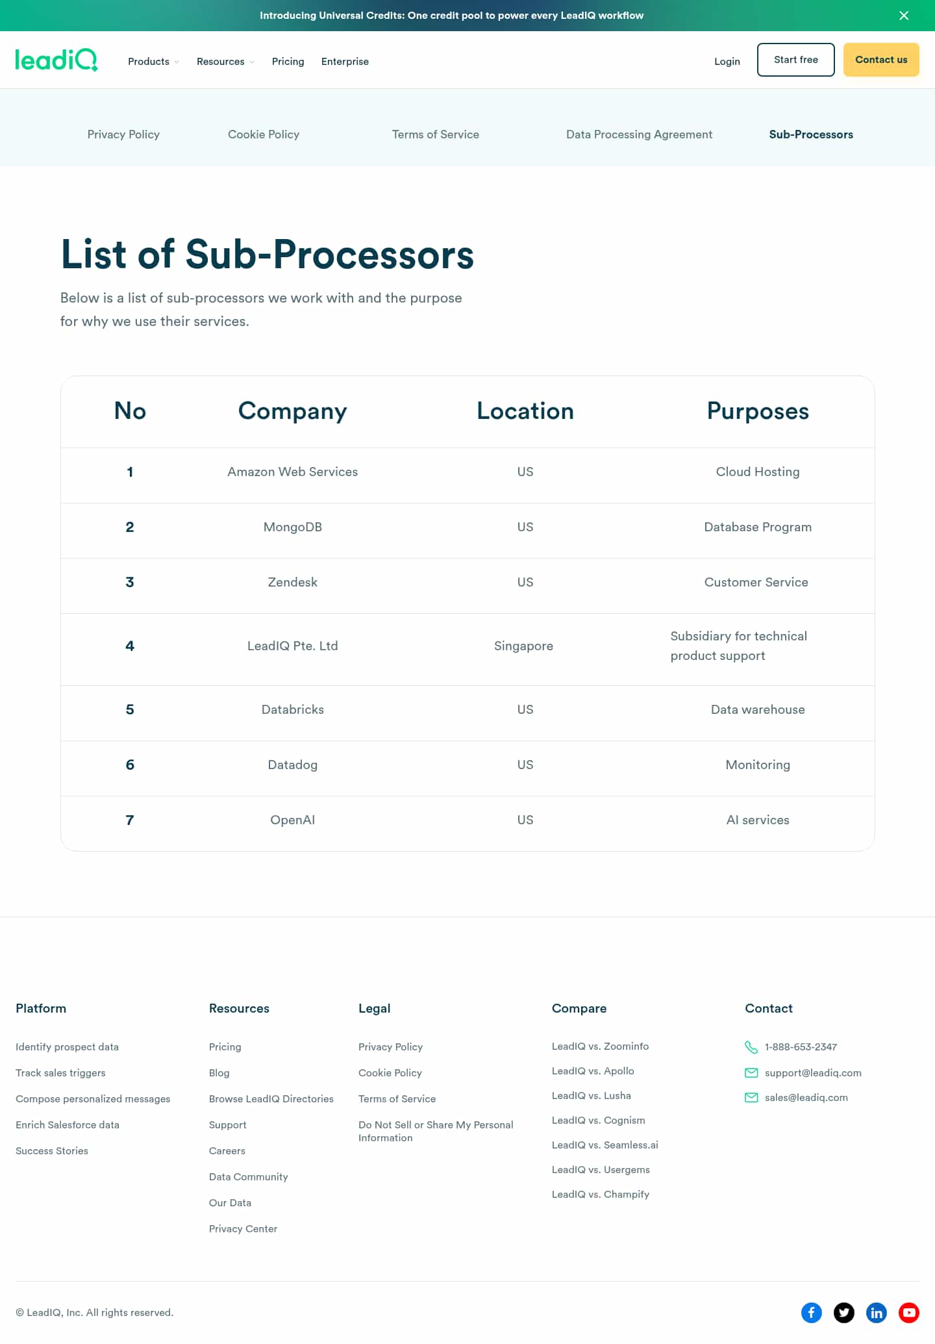
Task: Open the LinkedIn social icon
Action: point(876,1313)
